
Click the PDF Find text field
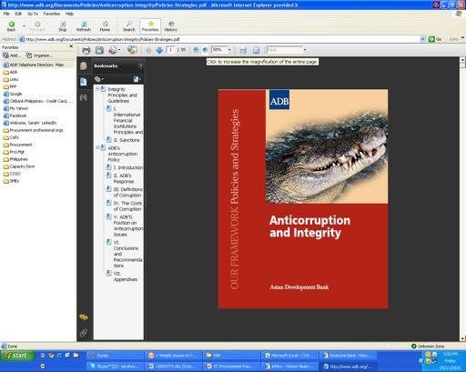pyautogui.click(x=284, y=50)
